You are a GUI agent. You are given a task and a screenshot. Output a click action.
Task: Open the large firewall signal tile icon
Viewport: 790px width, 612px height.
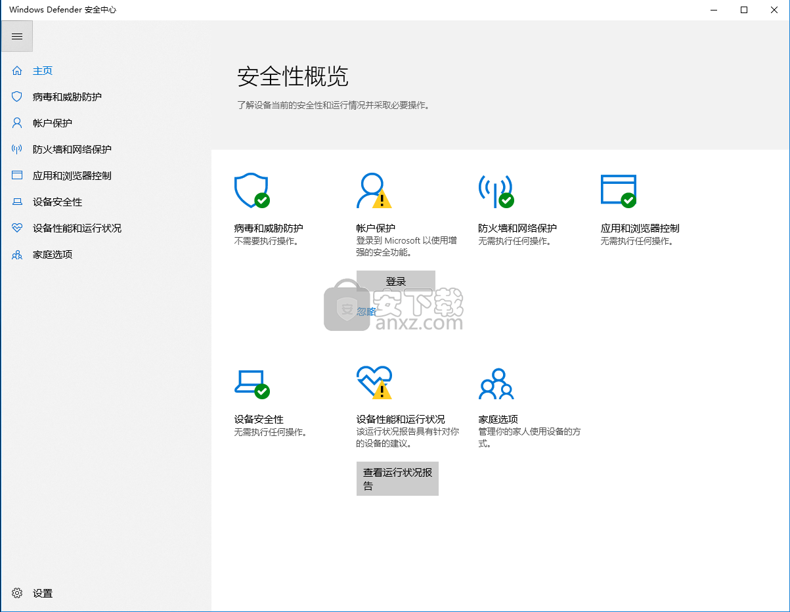pyautogui.click(x=496, y=190)
